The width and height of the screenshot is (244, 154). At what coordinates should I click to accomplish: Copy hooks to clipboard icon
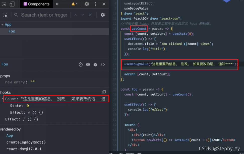coord(104,92)
